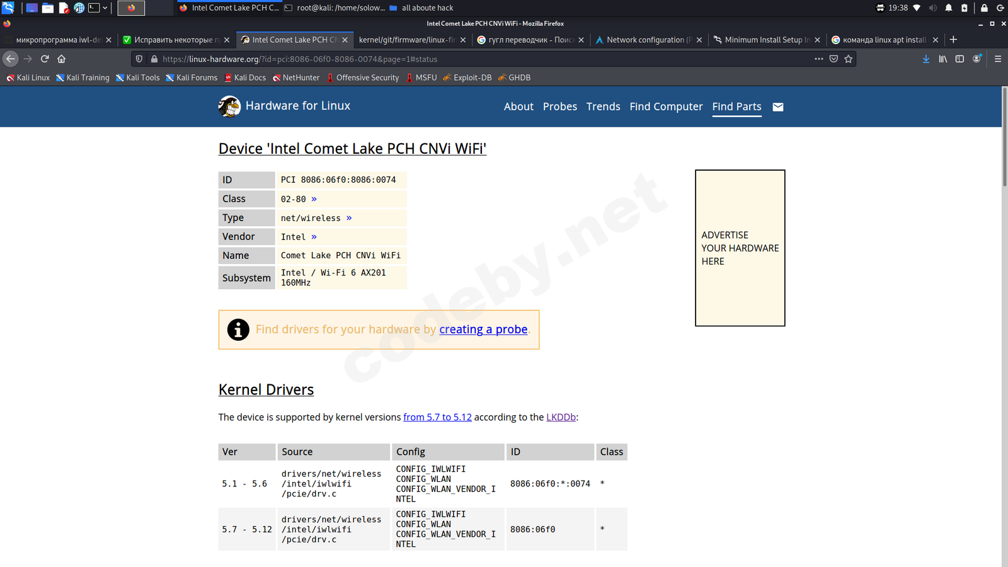The image size is (1008, 567).
Task: Open Find Computer in site navigation
Action: pos(666,106)
